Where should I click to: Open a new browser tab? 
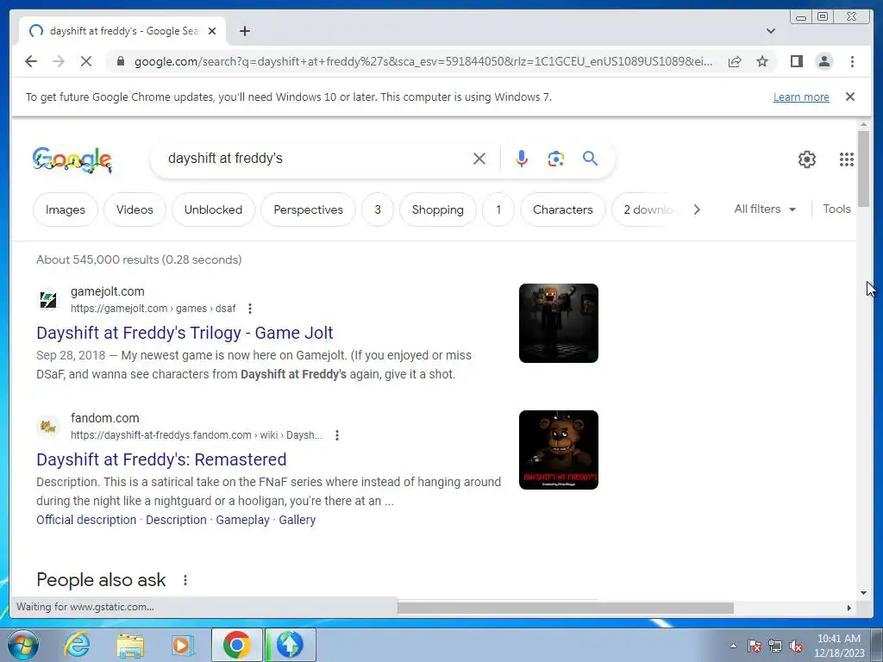point(244,31)
